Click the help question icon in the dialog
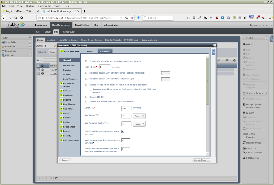 214,53
